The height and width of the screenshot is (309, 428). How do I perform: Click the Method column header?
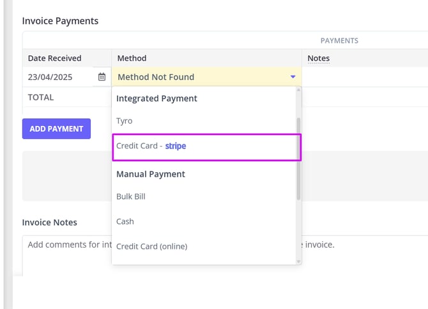132,58
